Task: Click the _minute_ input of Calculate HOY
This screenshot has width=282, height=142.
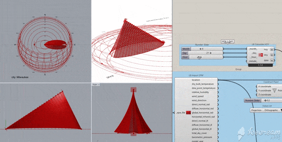Action: (253, 61)
